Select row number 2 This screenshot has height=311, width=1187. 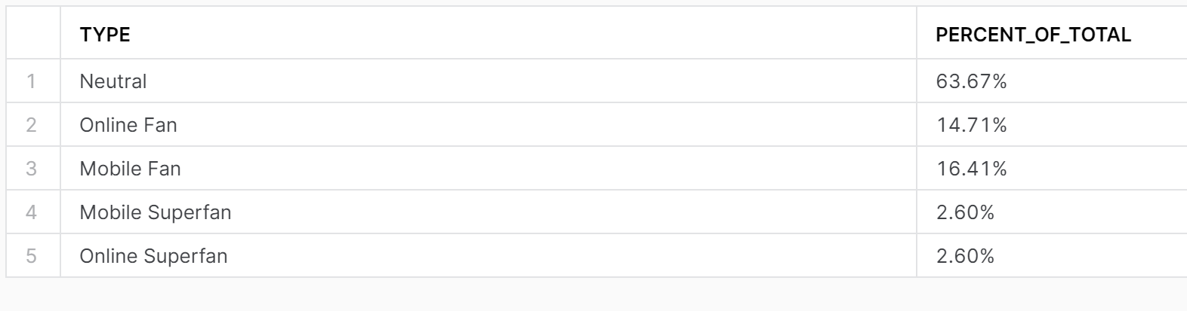pyautogui.click(x=31, y=125)
